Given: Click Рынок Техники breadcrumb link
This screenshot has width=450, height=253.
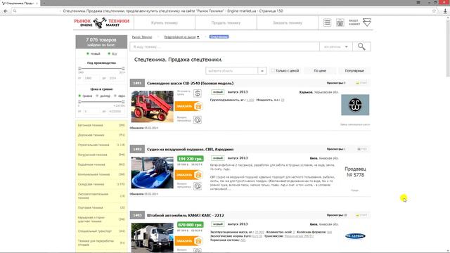Looking at the screenshot, I should point(142,37).
